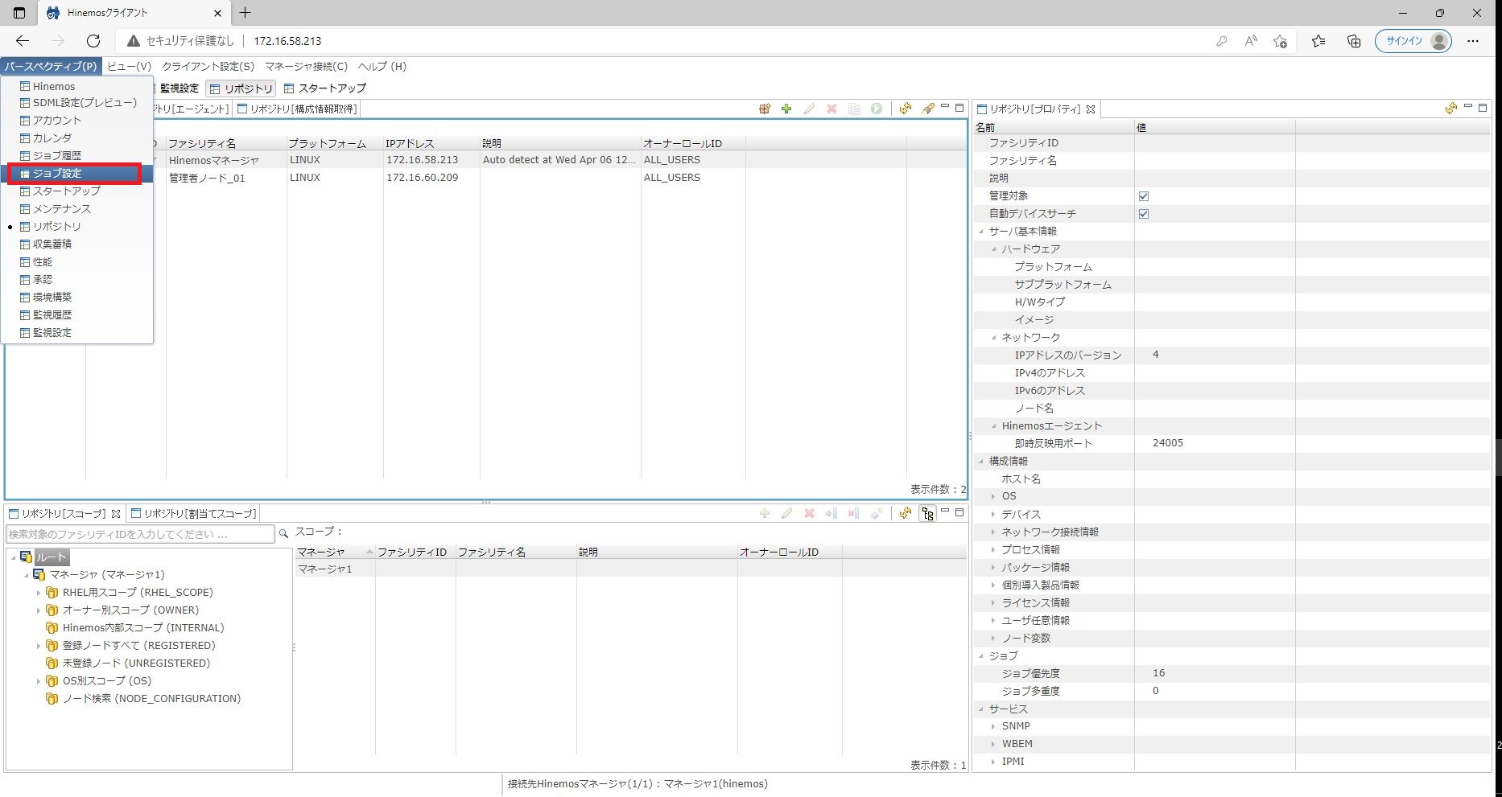1502x797 pixels.
Task: Click the browser address bar URL
Action: pos(287,41)
